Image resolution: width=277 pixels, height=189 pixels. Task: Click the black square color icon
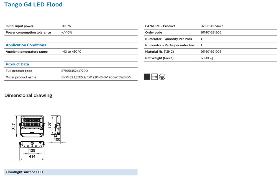[x=147, y=77]
